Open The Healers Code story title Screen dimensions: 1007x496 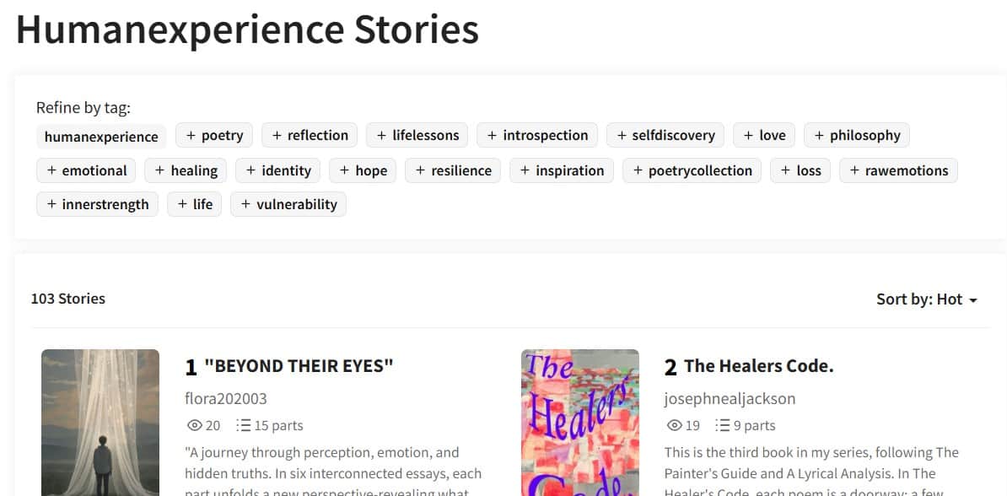point(758,366)
